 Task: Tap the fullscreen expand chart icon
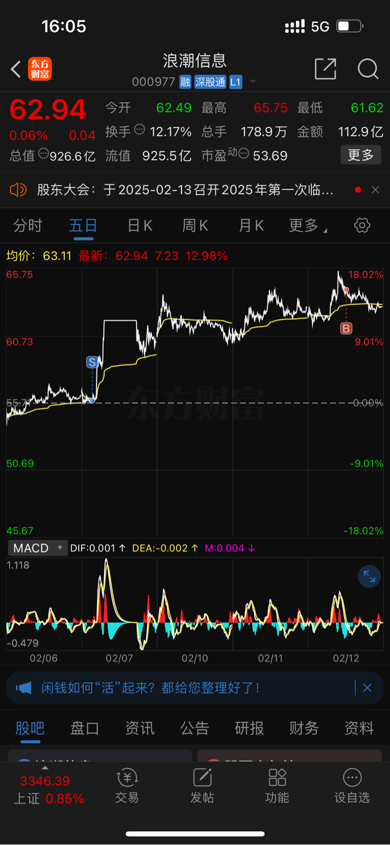click(369, 577)
